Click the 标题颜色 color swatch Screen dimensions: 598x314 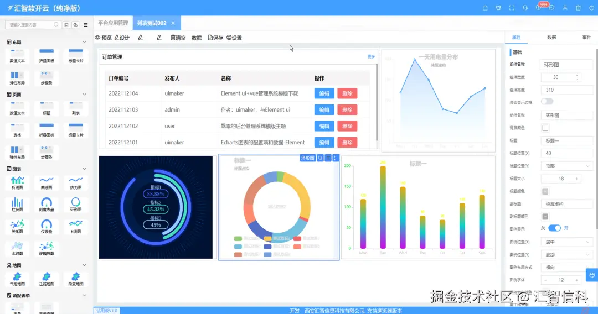545,191
